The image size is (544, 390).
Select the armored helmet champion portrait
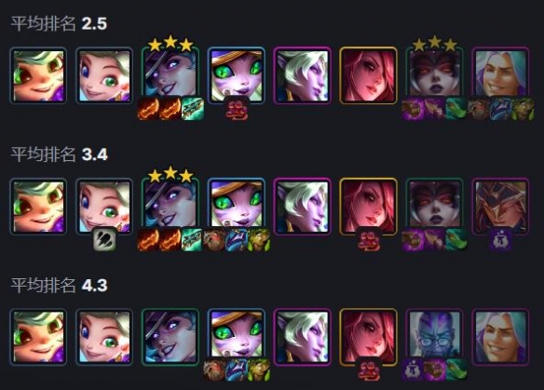tap(500, 207)
